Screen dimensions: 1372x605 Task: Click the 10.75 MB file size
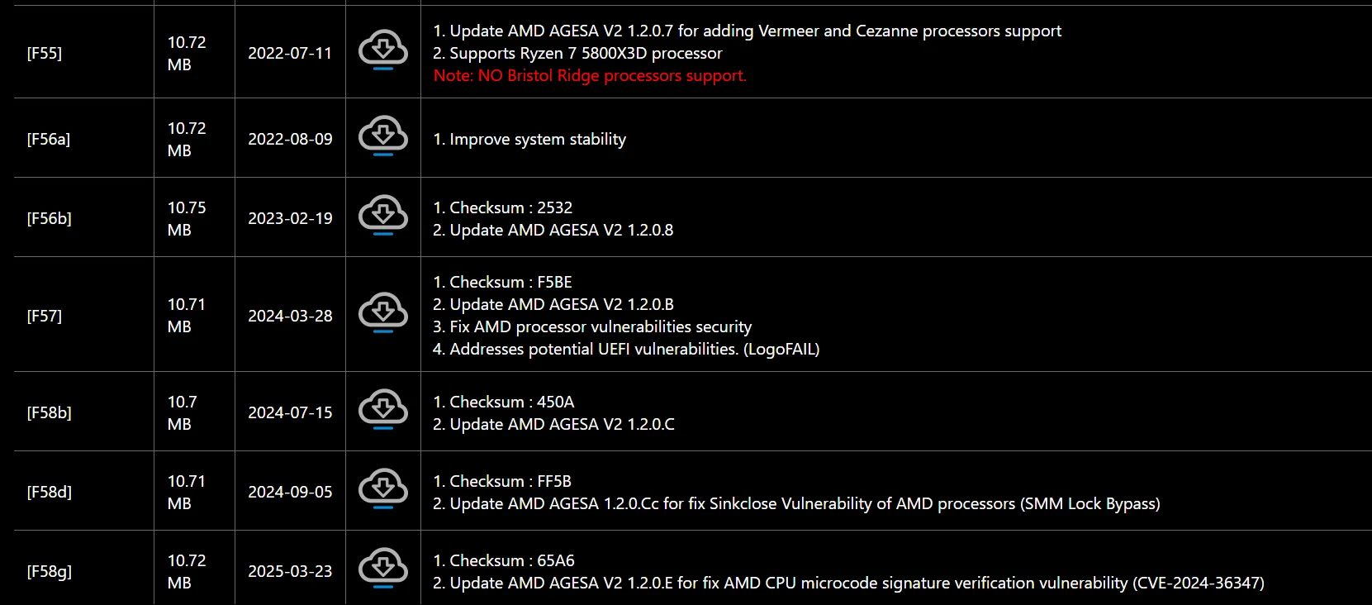coord(187,218)
